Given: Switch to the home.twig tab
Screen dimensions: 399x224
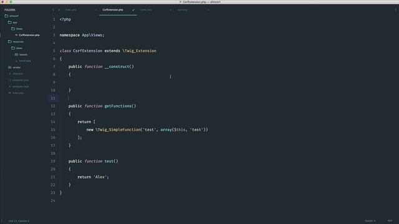Looking at the screenshot, I should click(146, 10).
